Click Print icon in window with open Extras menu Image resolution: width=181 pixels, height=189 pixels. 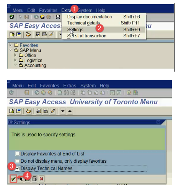(58, 17)
